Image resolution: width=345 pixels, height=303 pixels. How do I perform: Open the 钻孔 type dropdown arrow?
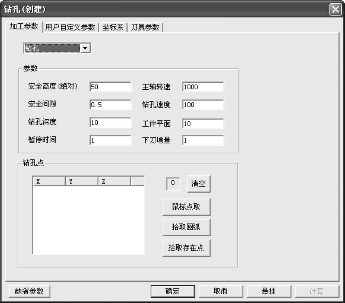coord(85,48)
